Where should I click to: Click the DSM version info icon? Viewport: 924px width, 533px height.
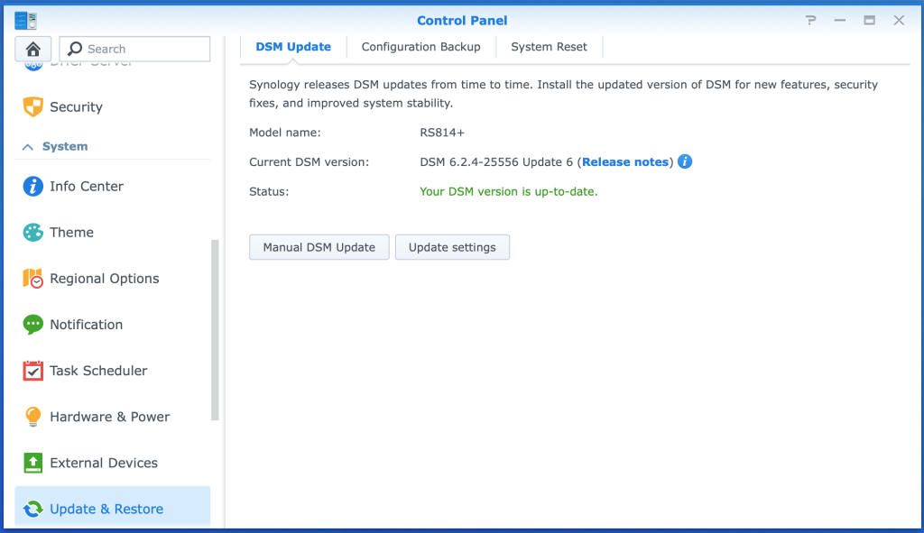tap(685, 161)
